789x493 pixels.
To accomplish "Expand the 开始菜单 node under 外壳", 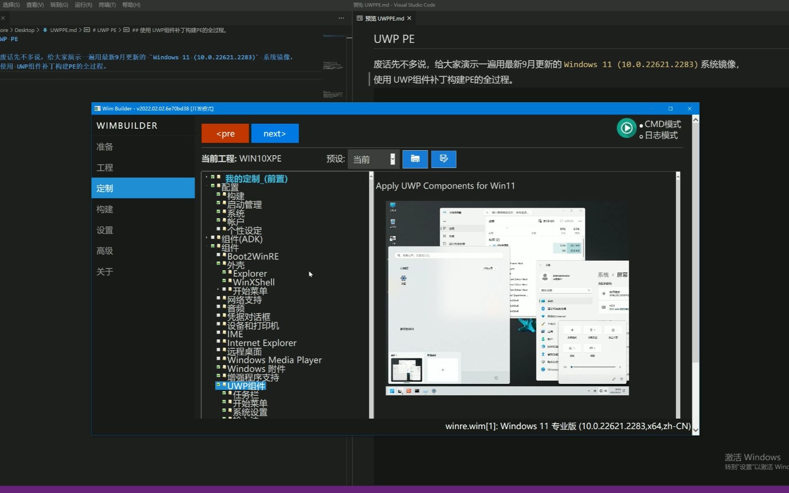I will 218,289.
